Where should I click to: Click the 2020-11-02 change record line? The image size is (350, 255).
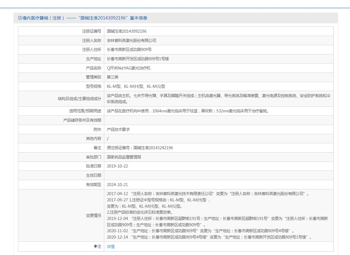200,231
